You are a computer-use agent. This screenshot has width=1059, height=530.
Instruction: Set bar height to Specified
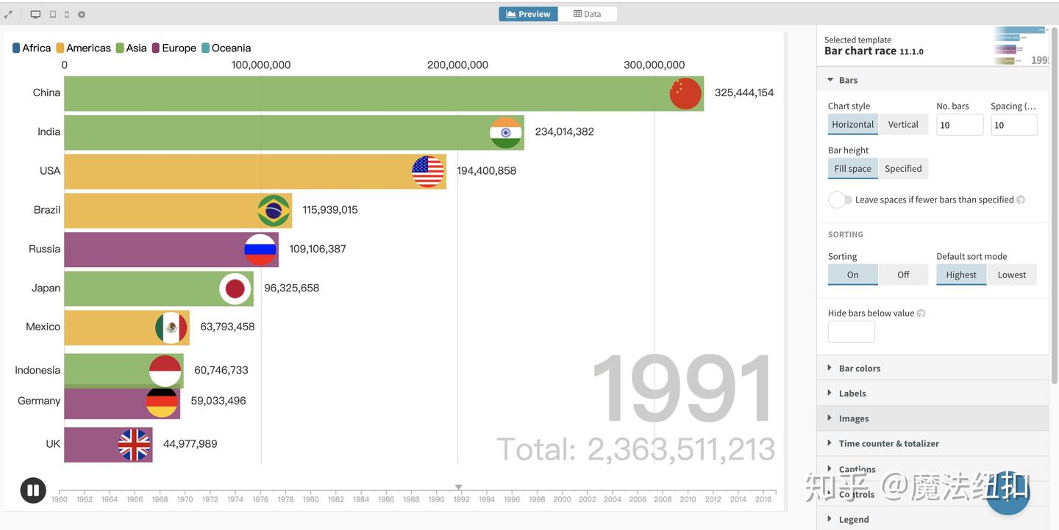(903, 169)
